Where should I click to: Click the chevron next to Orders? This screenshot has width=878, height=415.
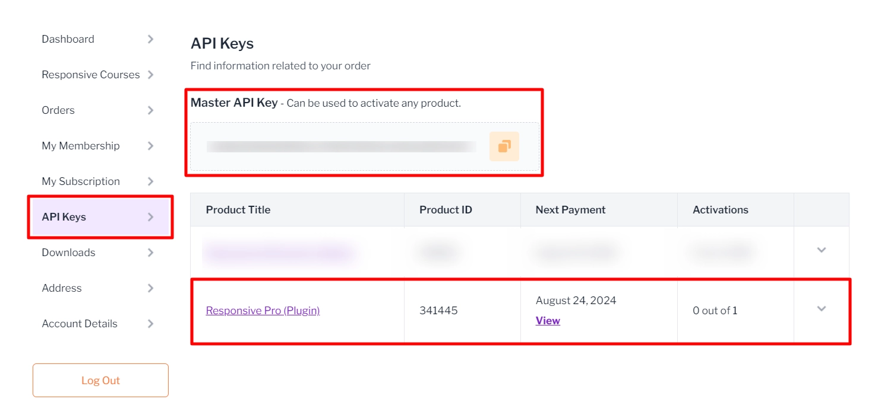[x=151, y=110]
